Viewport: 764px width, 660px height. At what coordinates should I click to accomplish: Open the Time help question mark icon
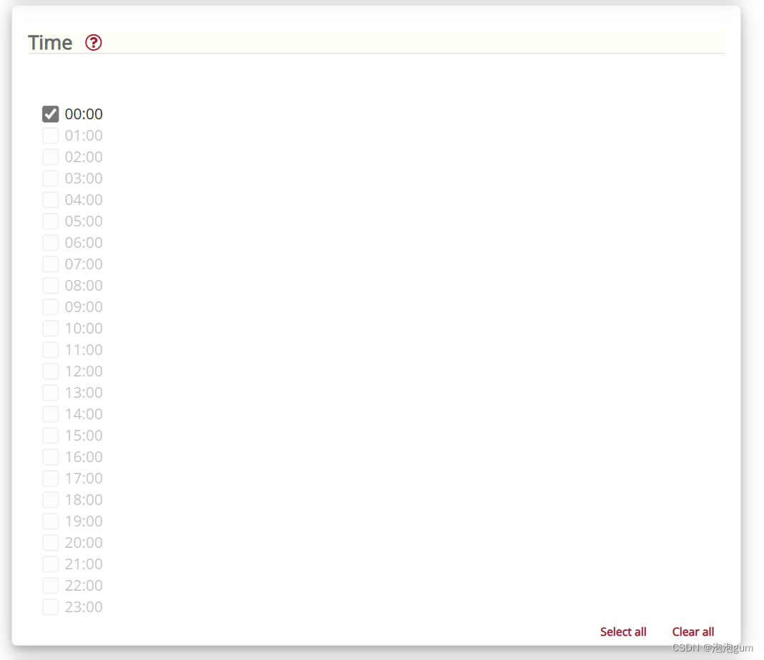(x=93, y=43)
